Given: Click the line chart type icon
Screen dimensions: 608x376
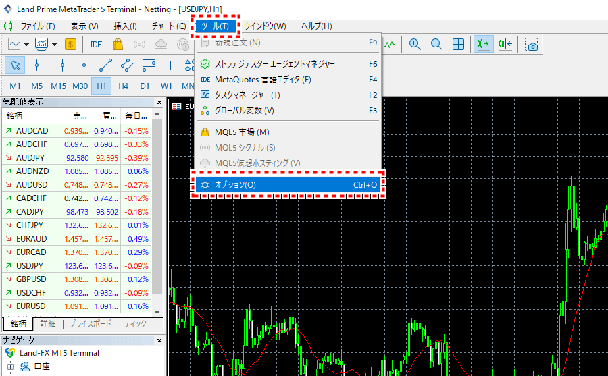Looking at the screenshot, I should tap(14, 44).
